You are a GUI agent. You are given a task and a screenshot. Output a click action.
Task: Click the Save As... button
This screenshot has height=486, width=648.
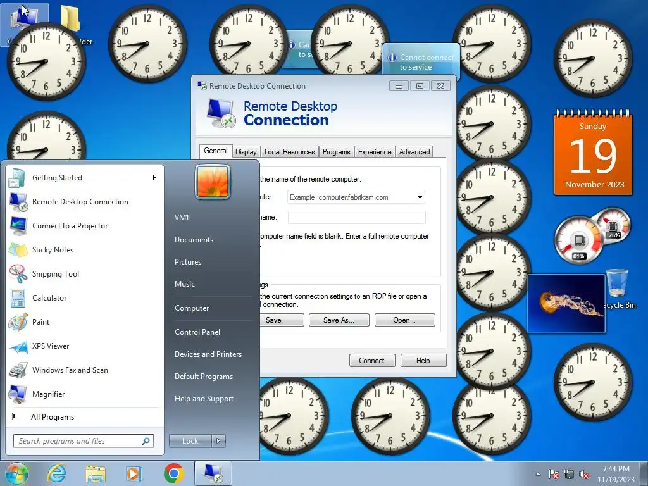tap(339, 320)
